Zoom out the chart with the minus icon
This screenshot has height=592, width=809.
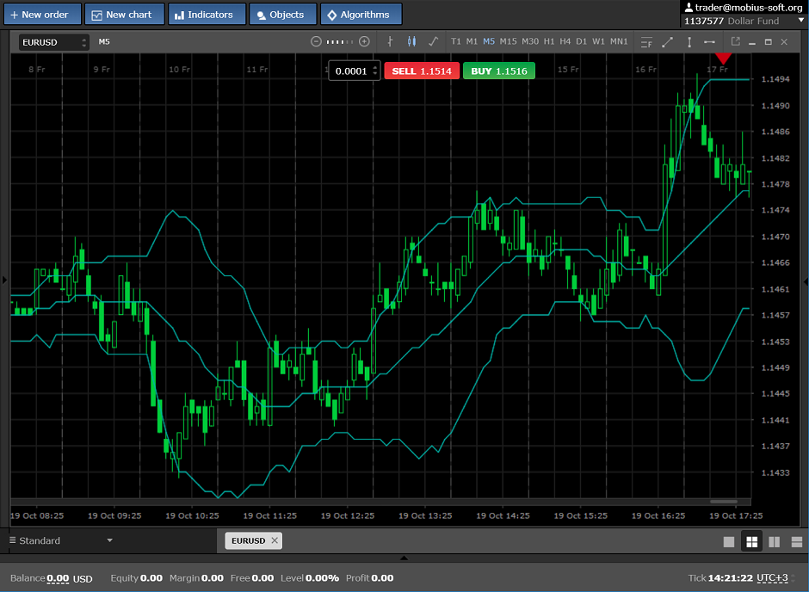tap(316, 42)
